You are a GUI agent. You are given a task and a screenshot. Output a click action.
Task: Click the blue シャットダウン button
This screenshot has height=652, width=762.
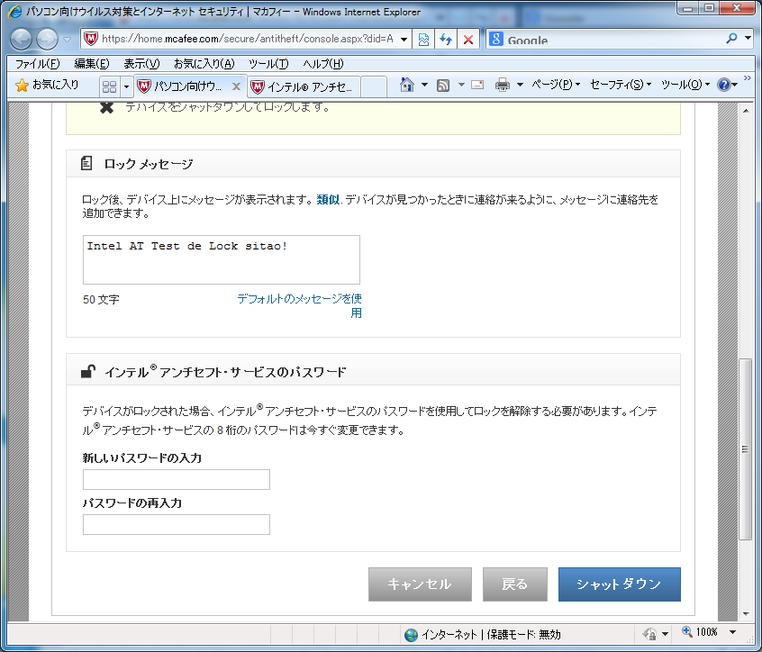click(619, 584)
